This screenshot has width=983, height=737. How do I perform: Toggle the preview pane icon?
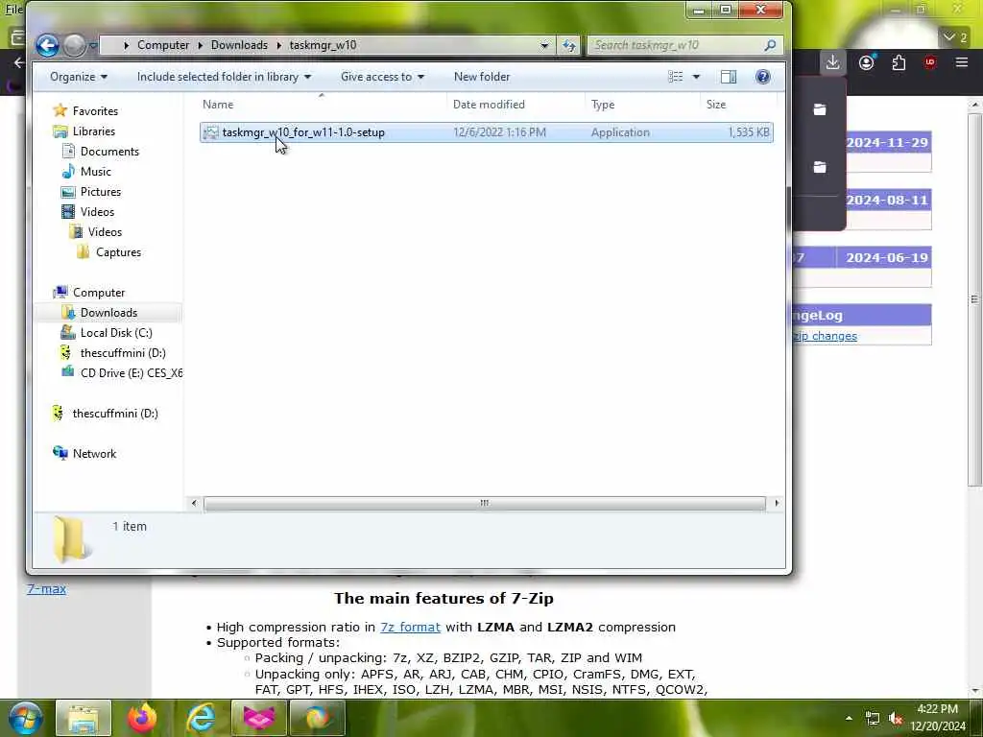click(x=729, y=77)
